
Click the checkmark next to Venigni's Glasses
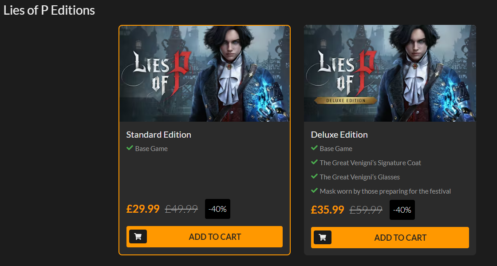tap(314, 177)
